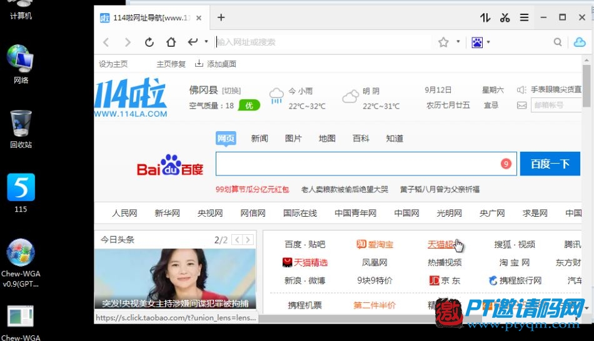Select the 114啦网址导航 tab
594x341 pixels.
point(151,17)
